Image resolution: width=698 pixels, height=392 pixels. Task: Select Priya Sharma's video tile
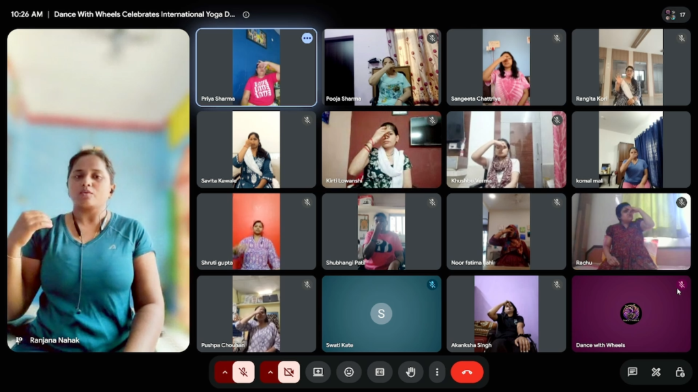point(256,67)
